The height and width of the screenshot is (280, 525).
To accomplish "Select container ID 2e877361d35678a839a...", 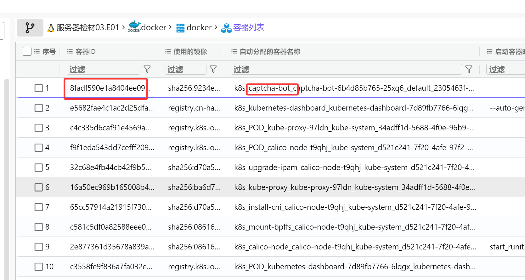I will (x=112, y=247).
